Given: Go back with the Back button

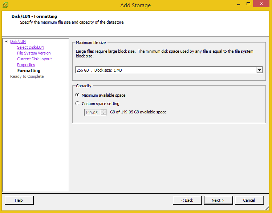Looking at the screenshot, I should [187, 200].
